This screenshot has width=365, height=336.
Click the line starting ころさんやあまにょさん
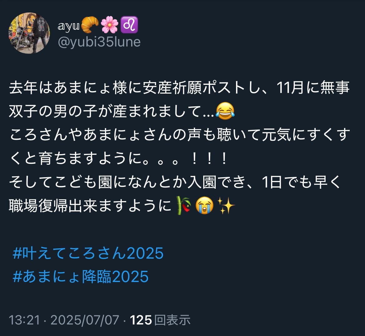pyautogui.click(x=180, y=135)
